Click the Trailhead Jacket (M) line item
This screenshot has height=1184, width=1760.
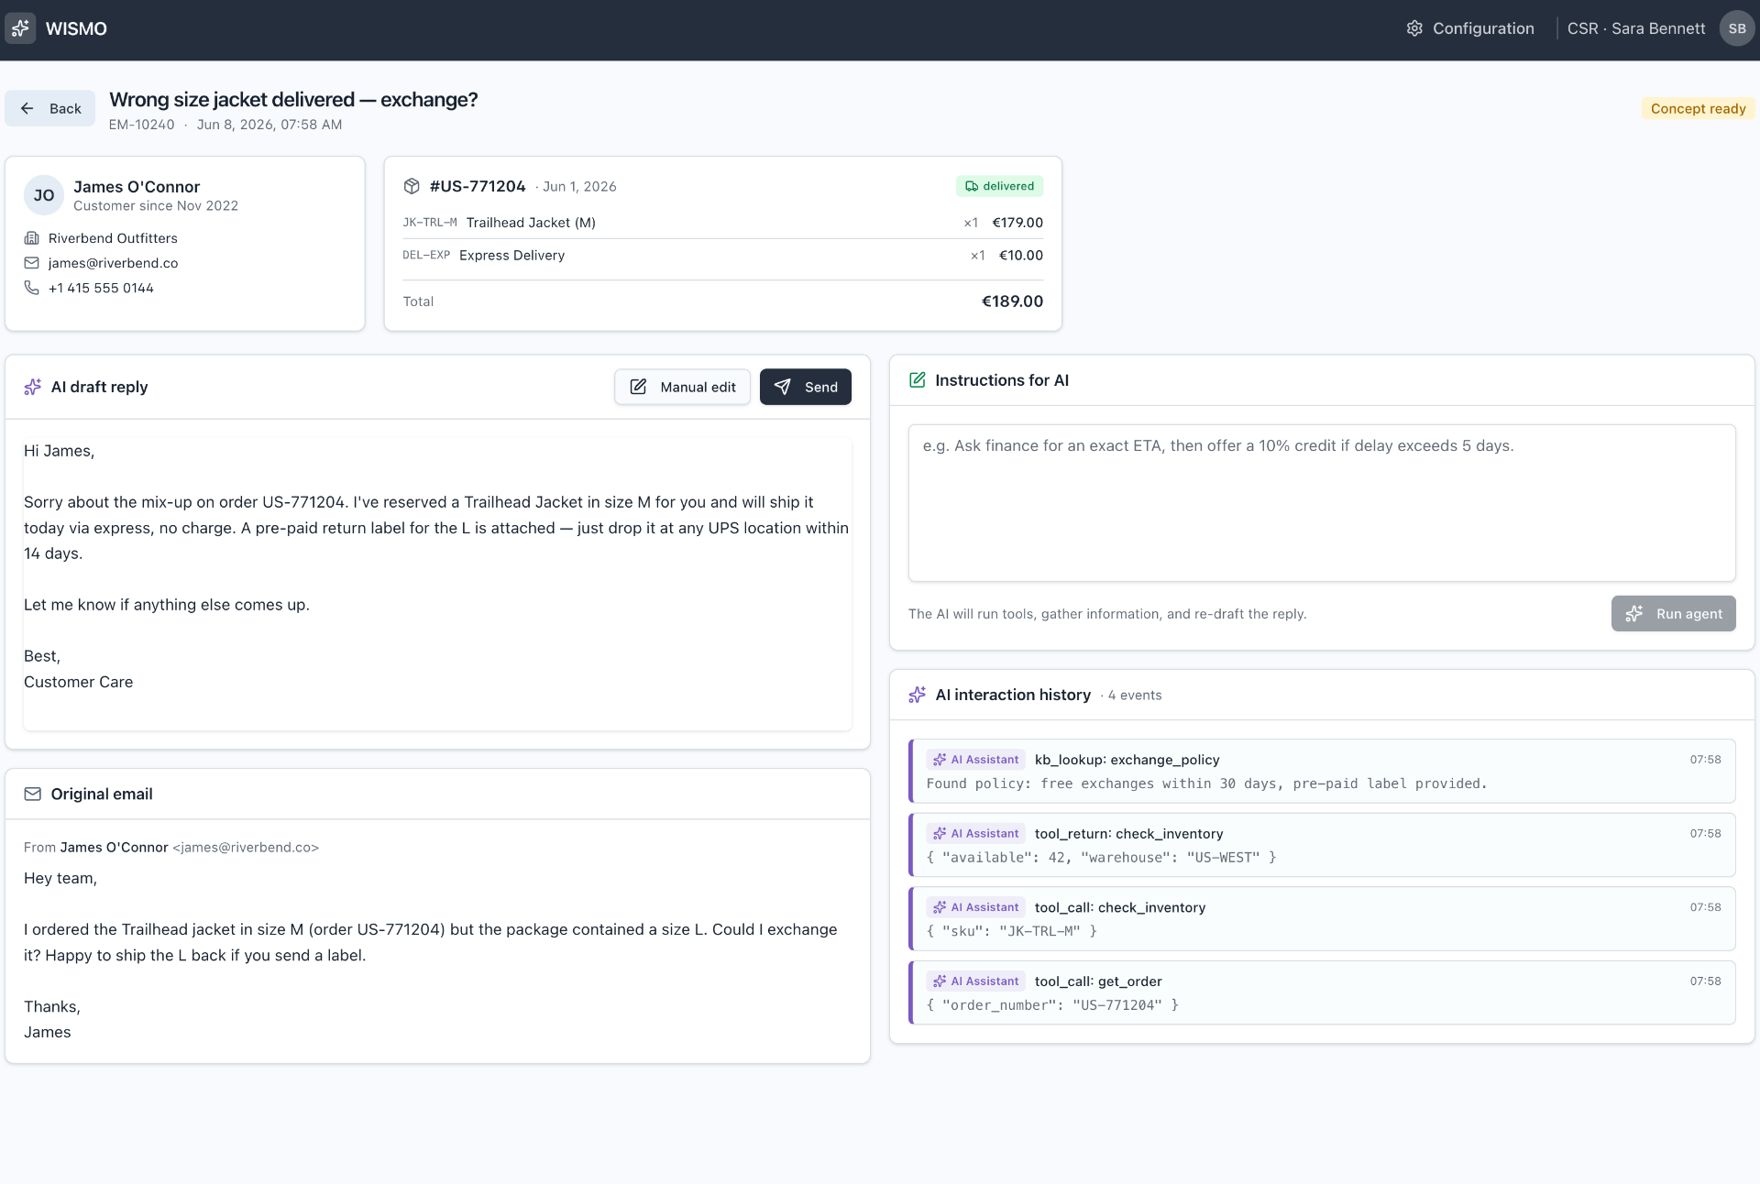coord(723,223)
